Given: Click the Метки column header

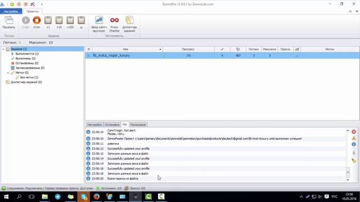Looking at the screenshot, I should [330, 49].
